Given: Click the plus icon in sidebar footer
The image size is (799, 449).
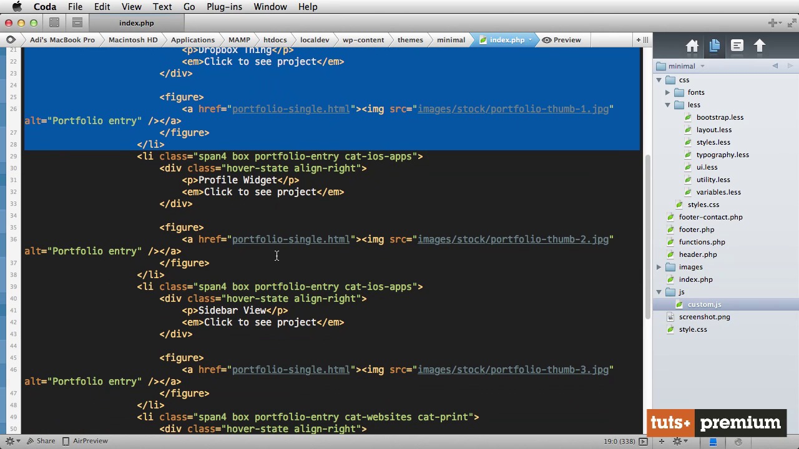Looking at the screenshot, I should pyautogui.click(x=662, y=442).
